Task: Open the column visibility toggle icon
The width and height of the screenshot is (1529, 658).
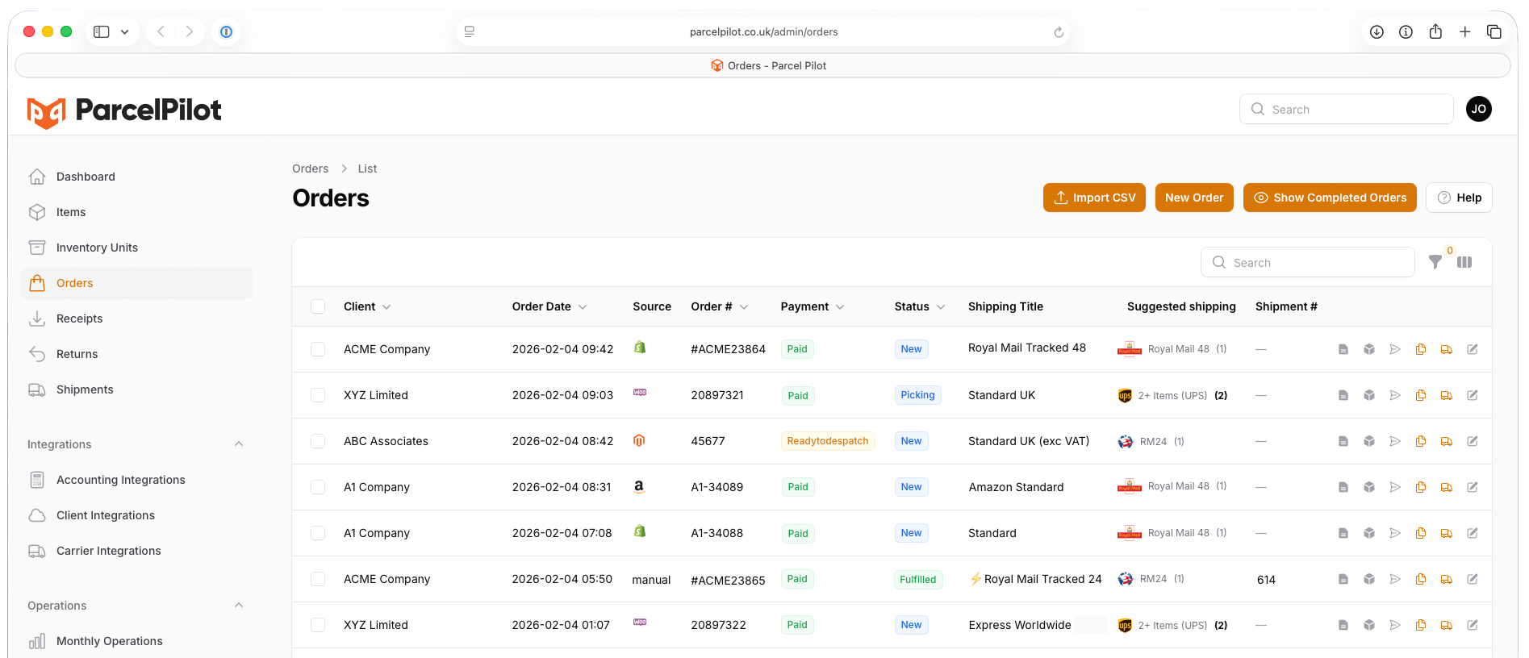Action: click(1464, 262)
